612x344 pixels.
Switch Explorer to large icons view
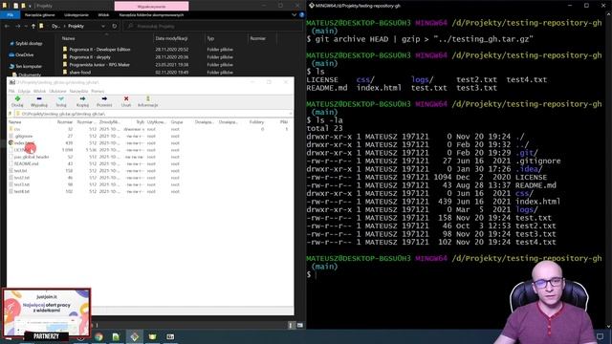(x=299, y=325)
